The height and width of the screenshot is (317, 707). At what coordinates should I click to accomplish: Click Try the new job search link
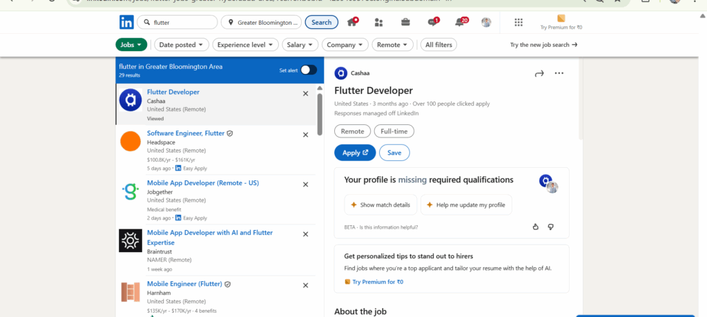[x=543, y=45]
